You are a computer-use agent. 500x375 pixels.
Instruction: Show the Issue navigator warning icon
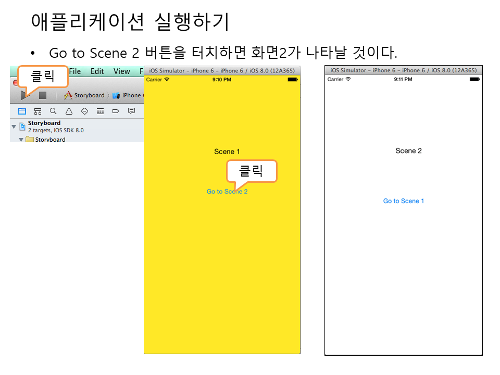[69, 111]
